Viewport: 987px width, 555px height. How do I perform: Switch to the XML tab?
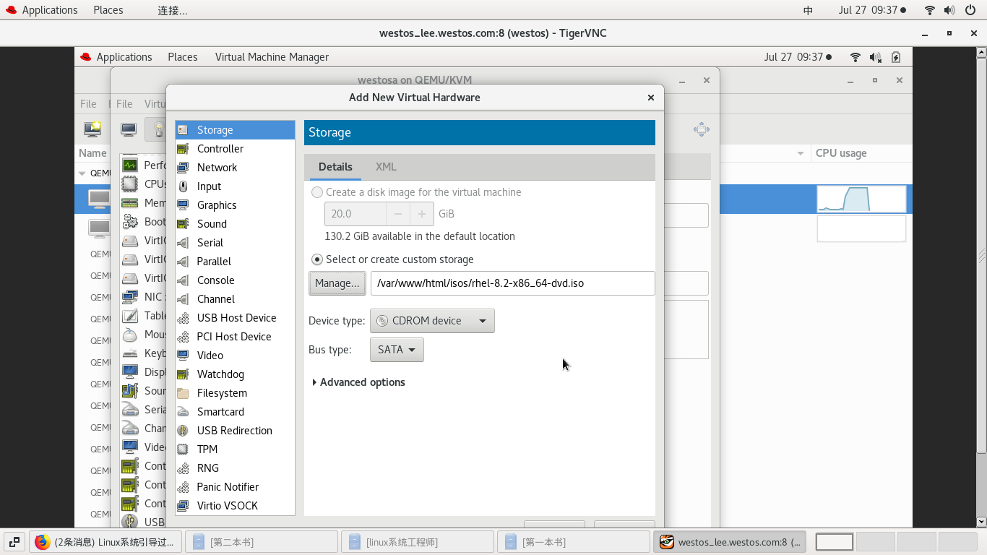(x=386, y=167)
